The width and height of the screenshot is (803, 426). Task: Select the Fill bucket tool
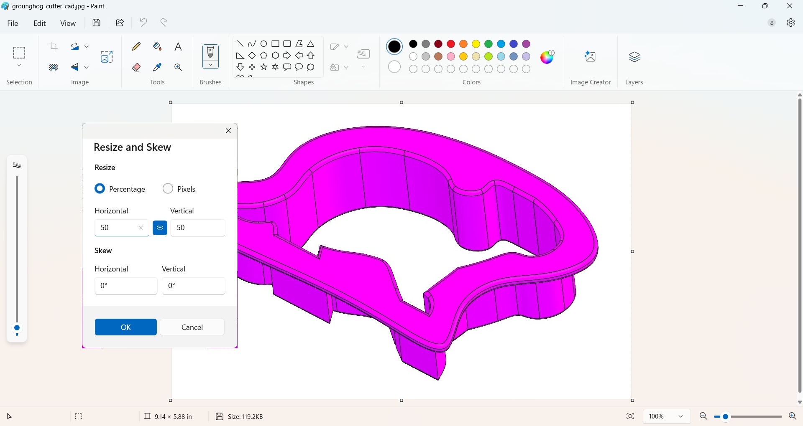pyautogui.click(x=158, y=46)
